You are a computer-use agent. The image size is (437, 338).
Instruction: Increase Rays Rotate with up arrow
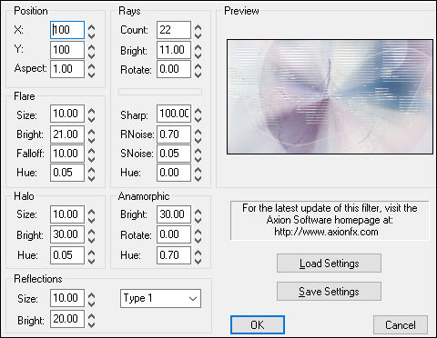point(198,65)
